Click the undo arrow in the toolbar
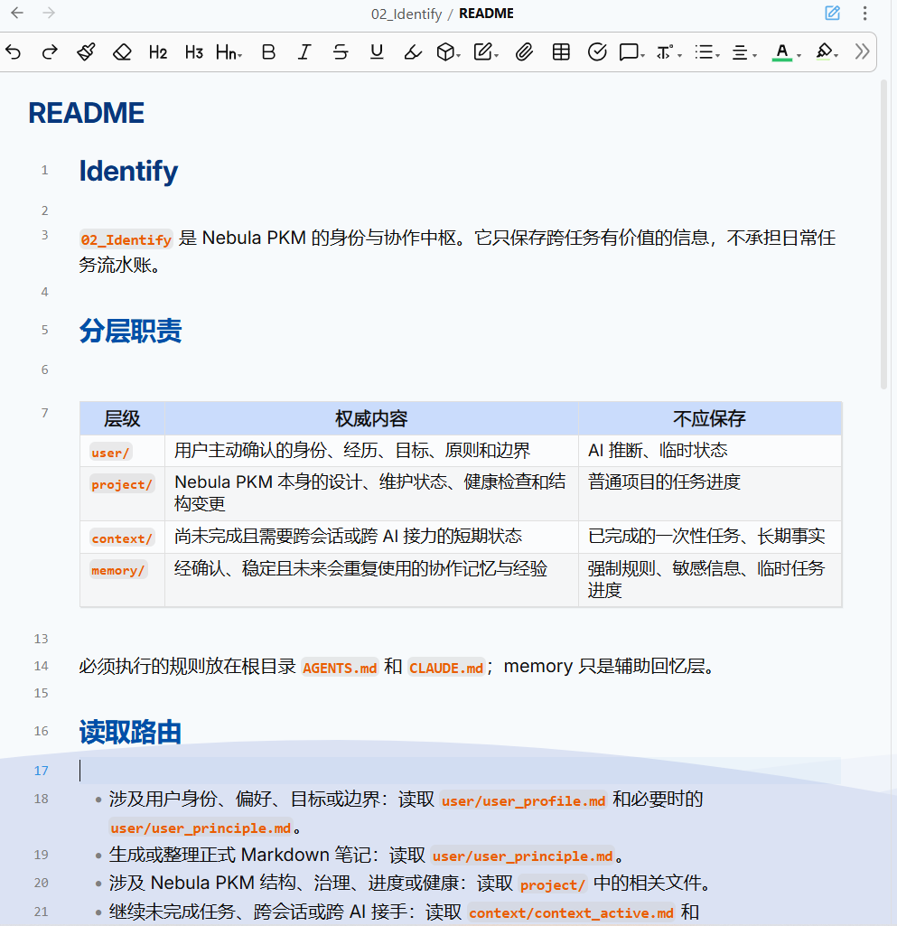 (13, 52)
